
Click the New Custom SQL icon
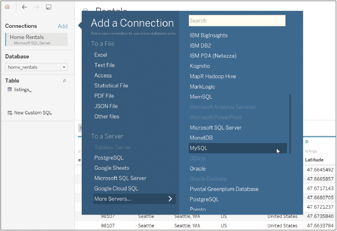pos(10,113)
